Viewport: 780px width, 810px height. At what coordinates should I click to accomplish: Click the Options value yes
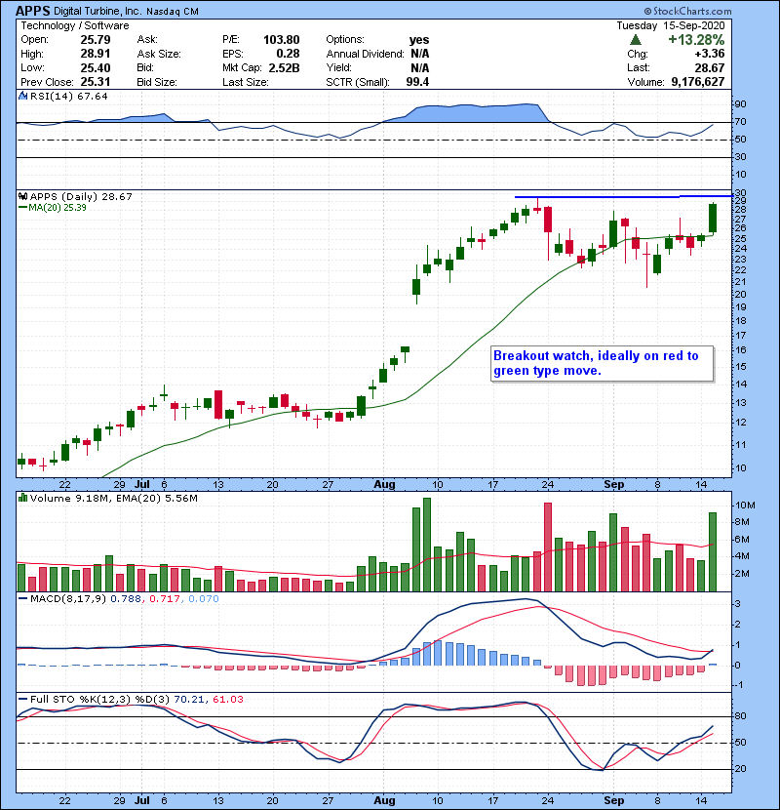pyautogui.click(x=419, y=40)
